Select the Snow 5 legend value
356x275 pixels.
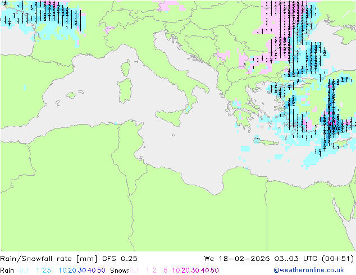tap(166, 271)
